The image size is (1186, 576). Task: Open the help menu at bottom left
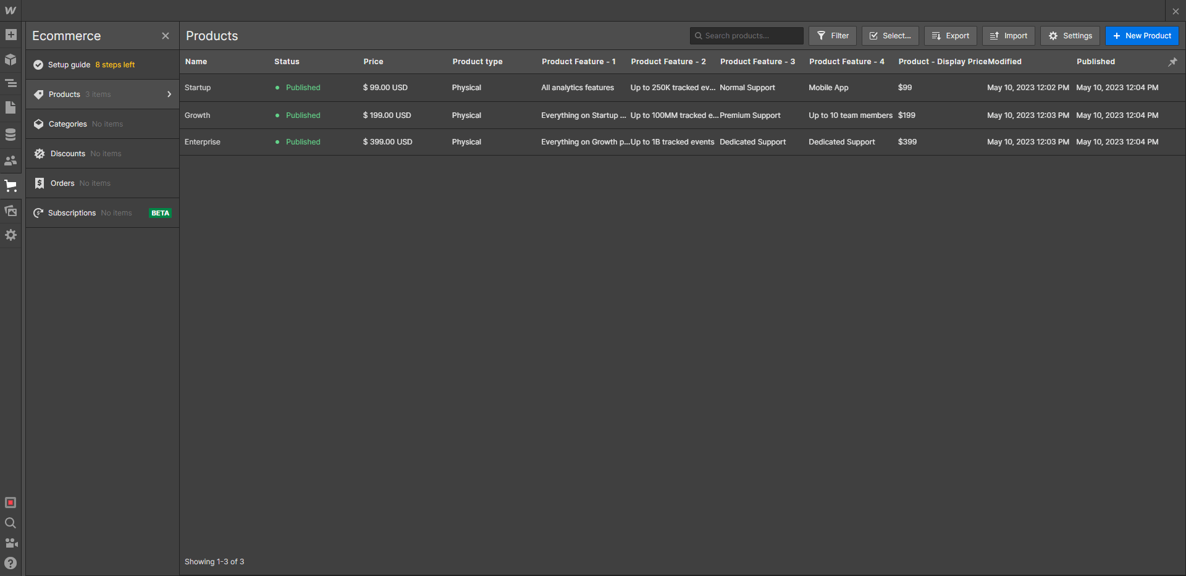tap(10, 562)
